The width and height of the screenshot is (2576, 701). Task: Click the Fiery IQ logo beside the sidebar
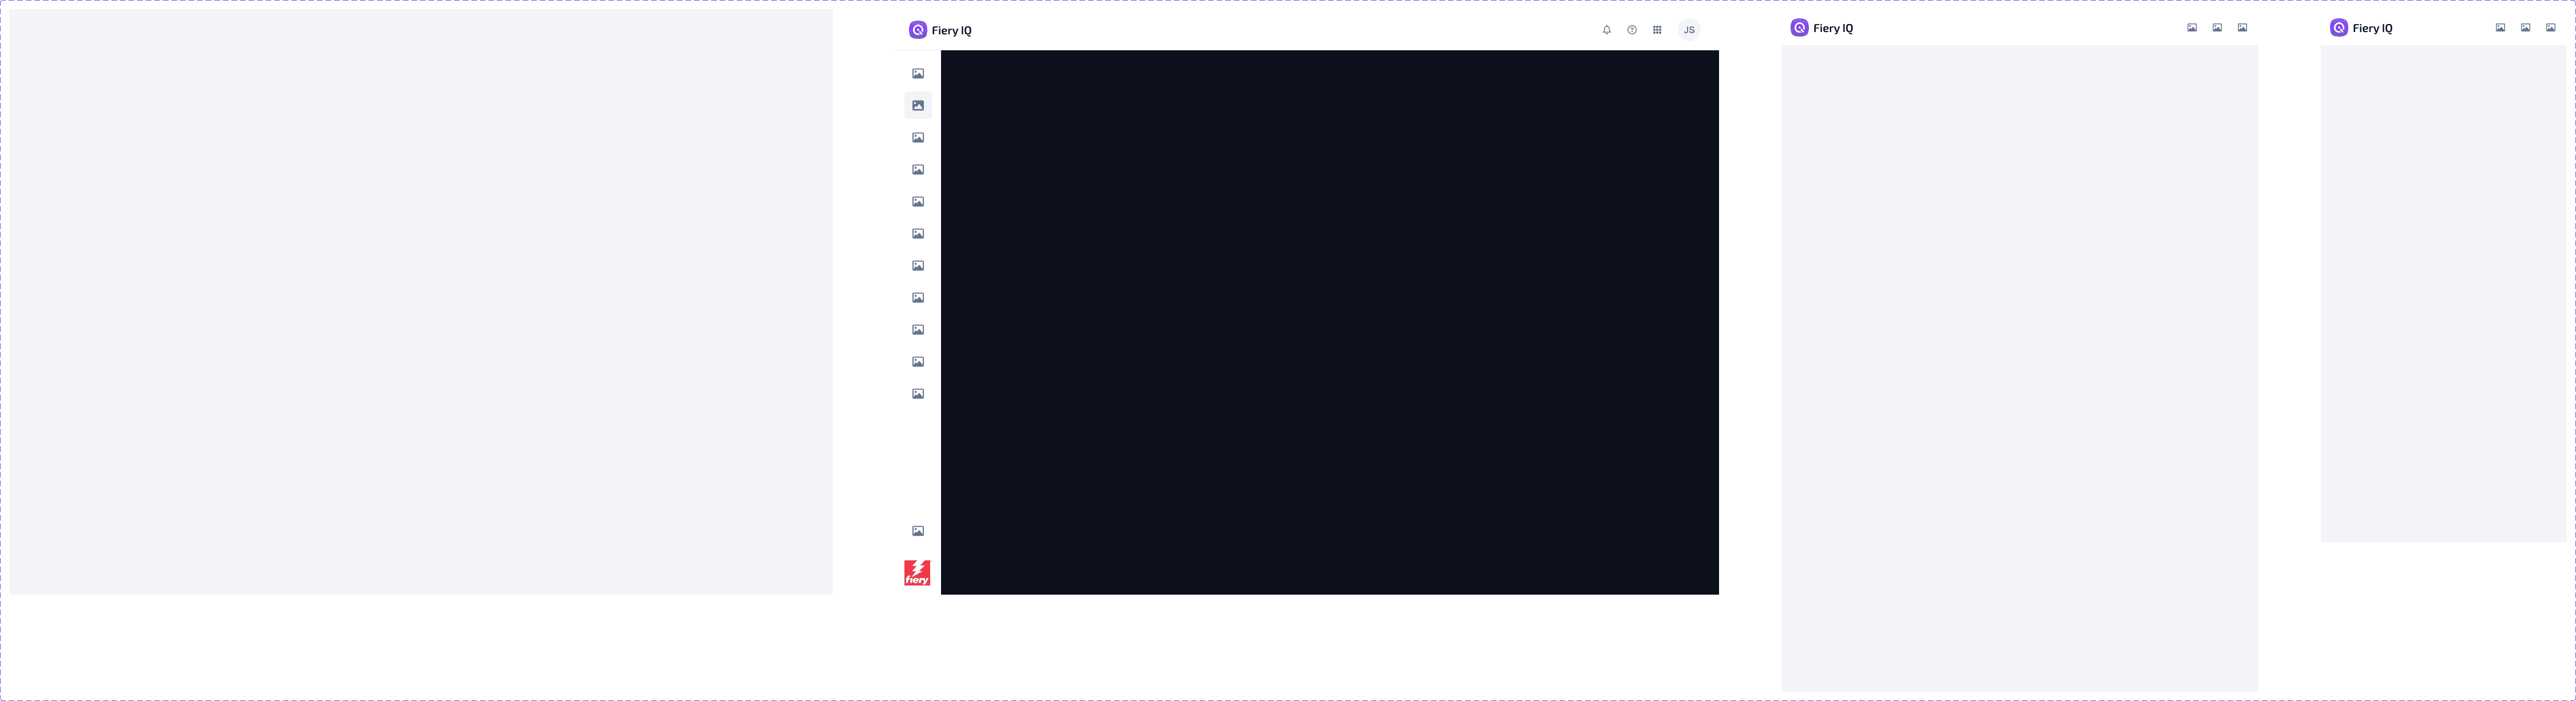point(939,30)
